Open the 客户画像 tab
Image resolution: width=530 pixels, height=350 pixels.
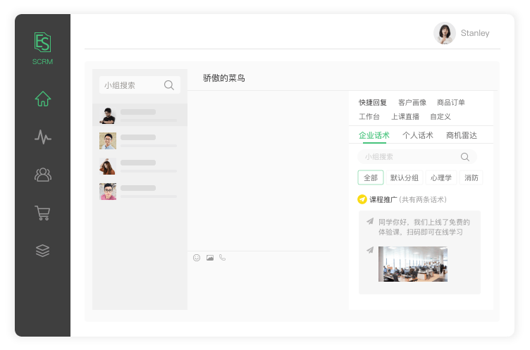[x=412, y=102]
